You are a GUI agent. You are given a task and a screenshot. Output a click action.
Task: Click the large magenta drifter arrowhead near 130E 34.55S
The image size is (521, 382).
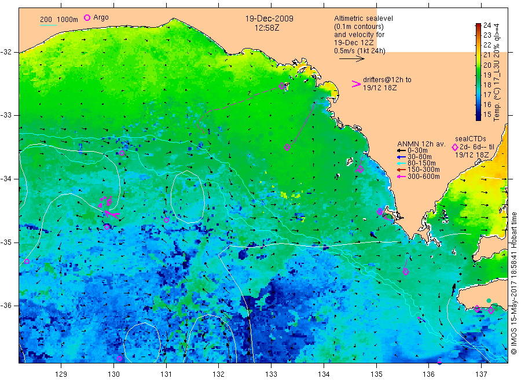pyautogui.click(x=111, y=214)
